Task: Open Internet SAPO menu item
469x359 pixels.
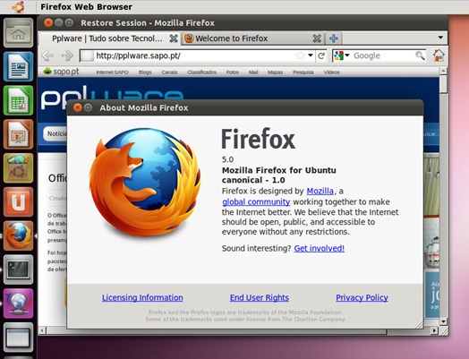Action: pos(112,73)
